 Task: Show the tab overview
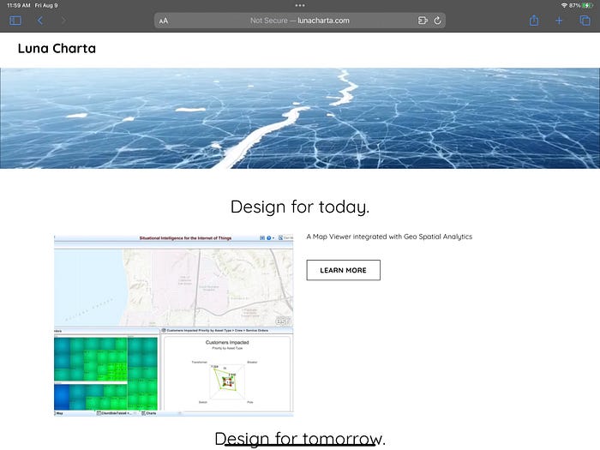pyautogui.click(x=585, y=21)
